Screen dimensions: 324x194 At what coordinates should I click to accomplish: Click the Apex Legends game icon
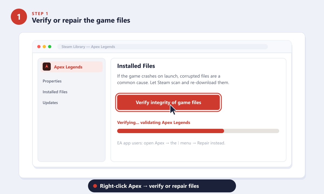point(47,67)
